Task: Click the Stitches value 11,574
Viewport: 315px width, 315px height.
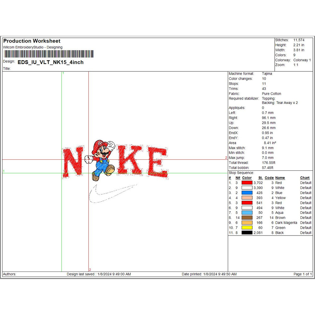Action: tap(299, 40)
